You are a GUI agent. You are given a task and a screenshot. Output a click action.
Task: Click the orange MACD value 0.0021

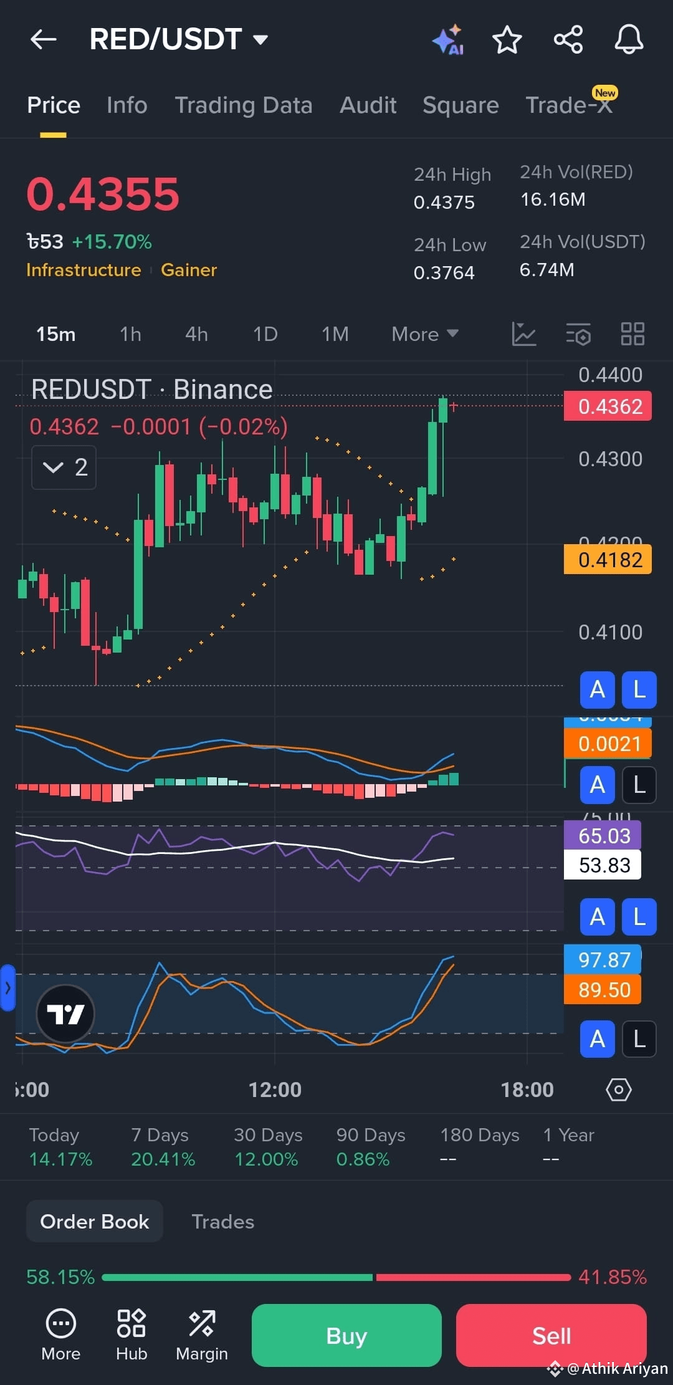[x=608, y=743]
